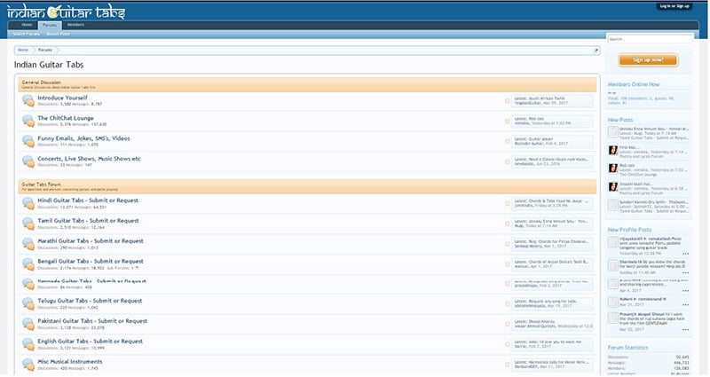Click the RSS feed icon in Pakistani Guitar Tabs row
This screenshot has height=377, width=710.
pyautogui.click(x=507, y=324)
